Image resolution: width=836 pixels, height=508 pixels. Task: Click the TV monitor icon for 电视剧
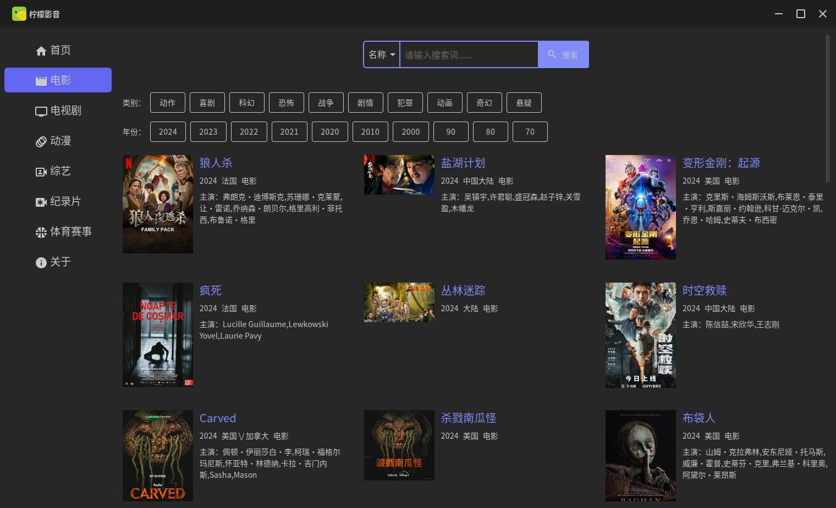click(x=41, y=112)
